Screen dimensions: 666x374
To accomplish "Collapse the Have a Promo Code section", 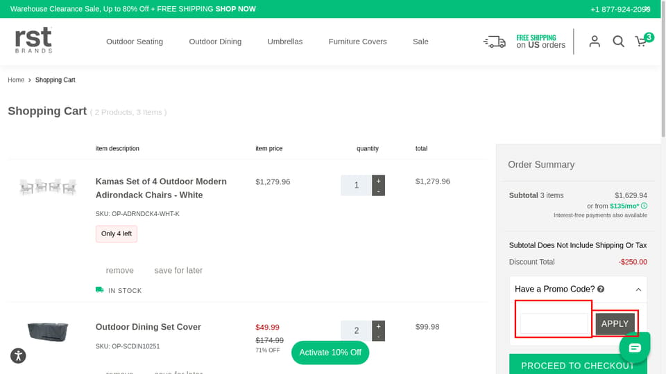I will pyautogui.click(x=638, y=290).
